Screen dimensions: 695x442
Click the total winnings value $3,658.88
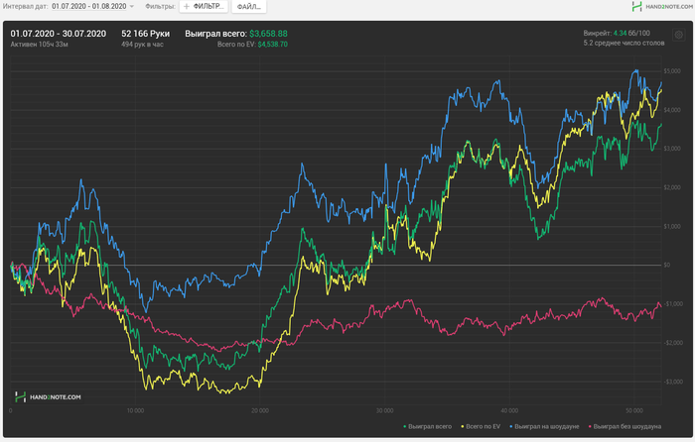click(x=268, y=34)
